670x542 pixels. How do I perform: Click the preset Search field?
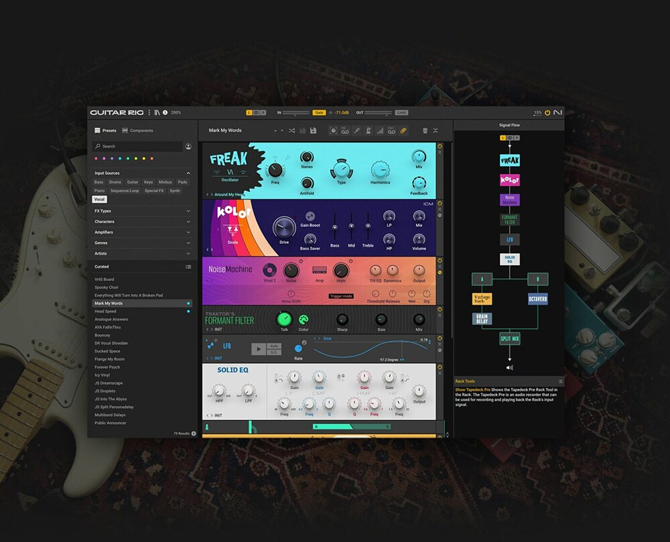(x=137, y=146)
